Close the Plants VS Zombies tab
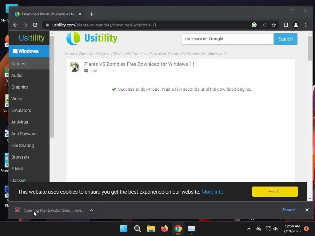315x236 pixels. pyautogui.click(x=80, y=14)
